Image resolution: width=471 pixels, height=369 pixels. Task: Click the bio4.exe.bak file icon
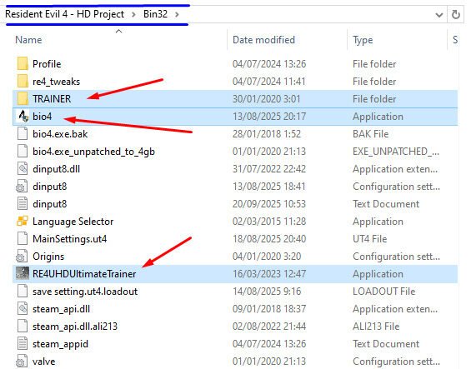pos(23,133)
